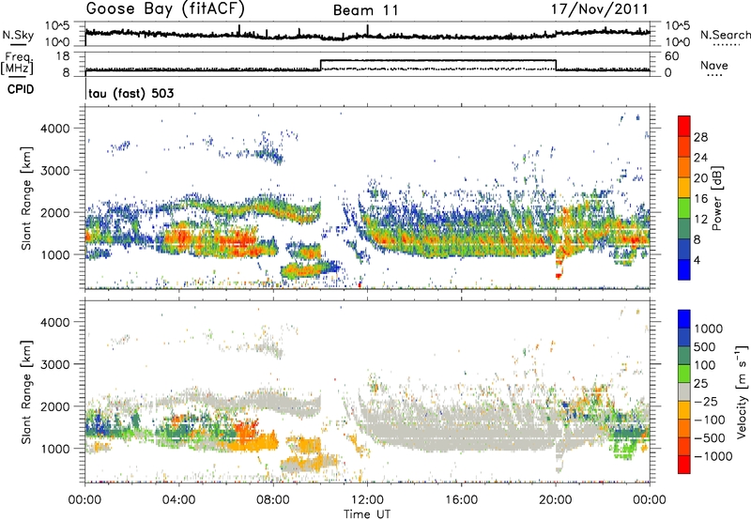Pick dark green Power segment between 8 and 12

tap(684, 229)
